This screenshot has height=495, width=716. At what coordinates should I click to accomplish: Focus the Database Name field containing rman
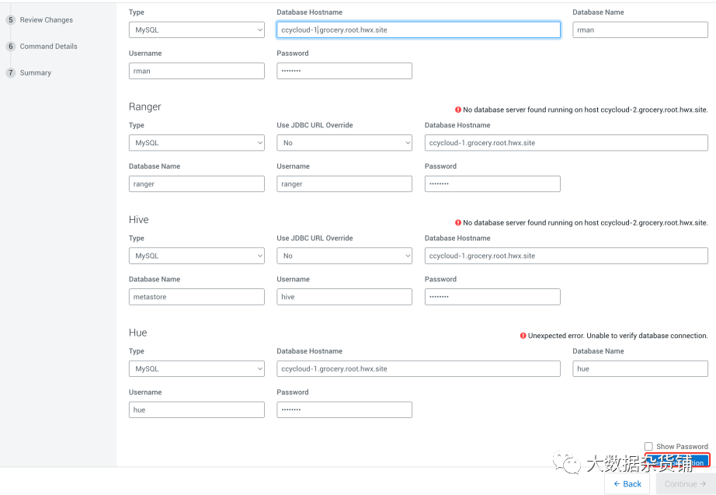640,30
